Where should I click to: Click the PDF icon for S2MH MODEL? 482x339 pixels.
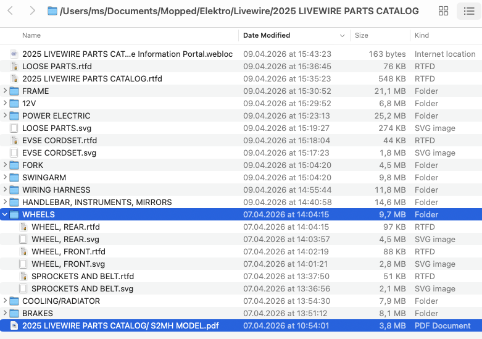point(14,325)
